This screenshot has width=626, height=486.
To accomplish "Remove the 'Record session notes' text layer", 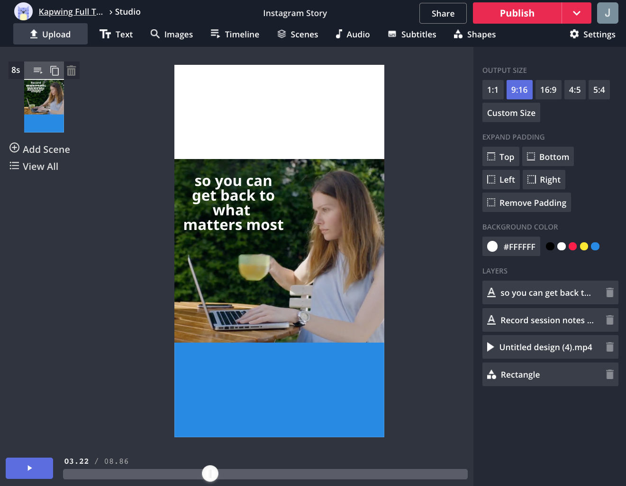I will tap(609, 320).
